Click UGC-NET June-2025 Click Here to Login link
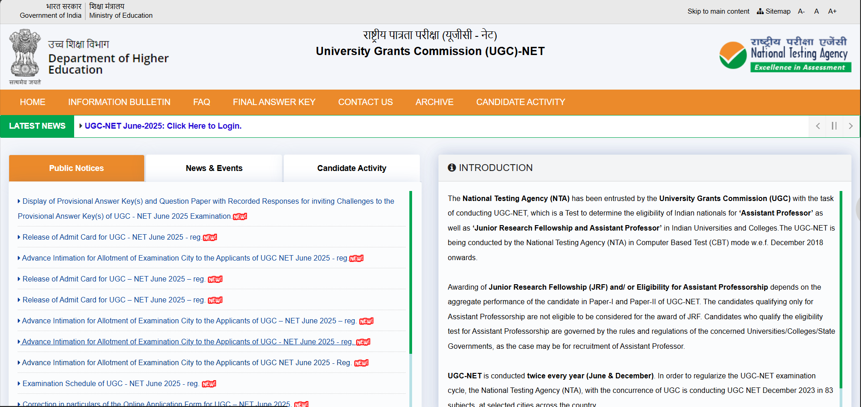861x407 pixels. pyautogui.click(x=163, y=126)
